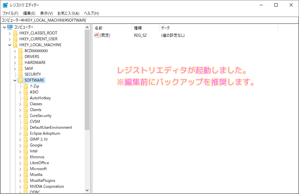
Task: Expand the HKEY_CLASSES_ROOT key
Action: click(10, 33)
